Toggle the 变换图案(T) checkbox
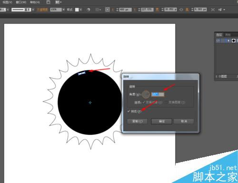Image resolution: width=238 pixels, height=183 pixels. click(x=167, y=102)
